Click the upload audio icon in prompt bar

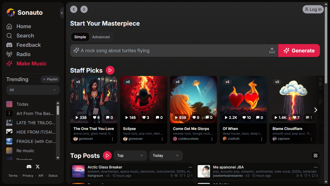[x=272, y=51]
